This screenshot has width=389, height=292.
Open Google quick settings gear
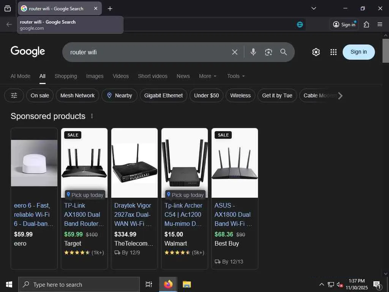tap(316, 52)
